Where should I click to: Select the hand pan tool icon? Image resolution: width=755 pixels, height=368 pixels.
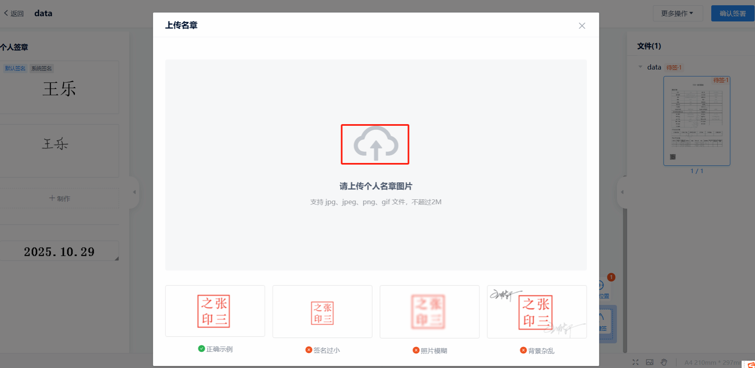[x=664, y=362]
